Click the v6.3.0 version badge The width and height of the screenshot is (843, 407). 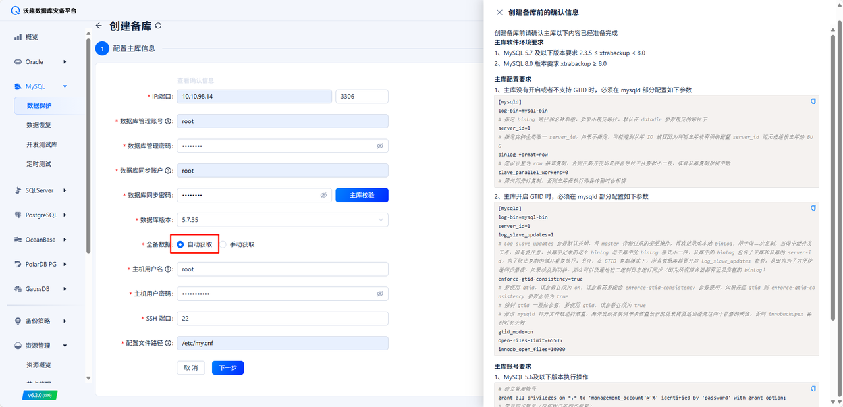40,395
